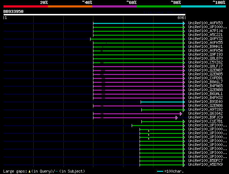Click the cyan alignment bar for A0FK53
The width and height of the screenshot is (229, 174).
[138, 23]
